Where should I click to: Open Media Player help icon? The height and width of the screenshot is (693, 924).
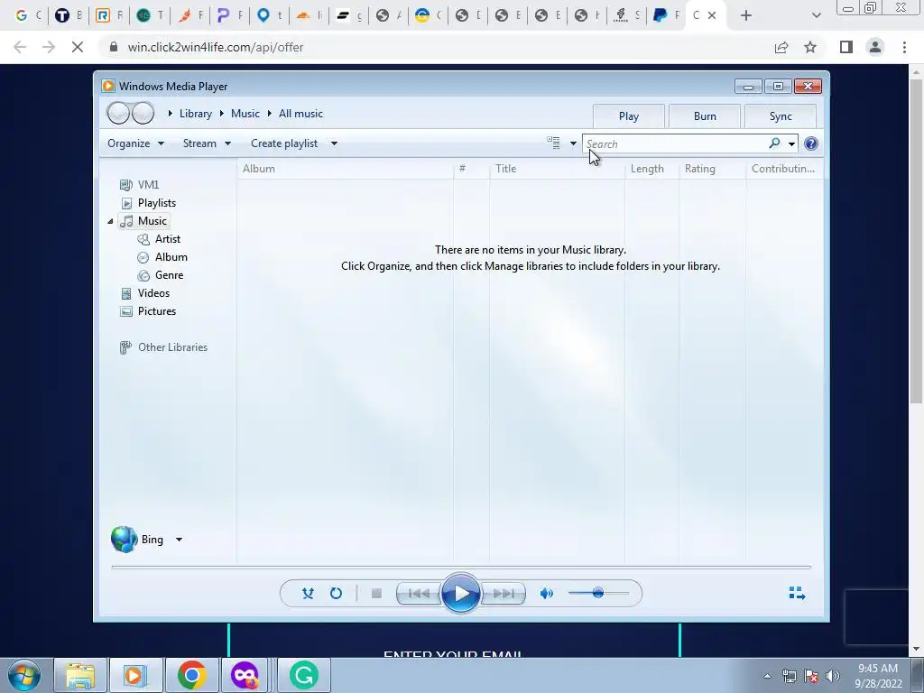(811, 143)
